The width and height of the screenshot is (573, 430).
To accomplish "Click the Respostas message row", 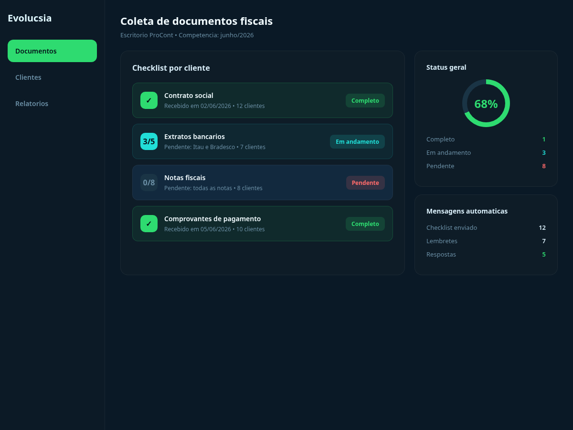I will 486,255.
